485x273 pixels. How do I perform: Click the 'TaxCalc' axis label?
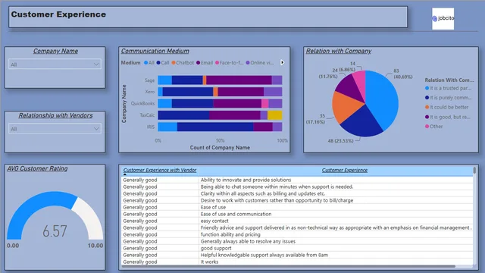(x=147, y=115)
